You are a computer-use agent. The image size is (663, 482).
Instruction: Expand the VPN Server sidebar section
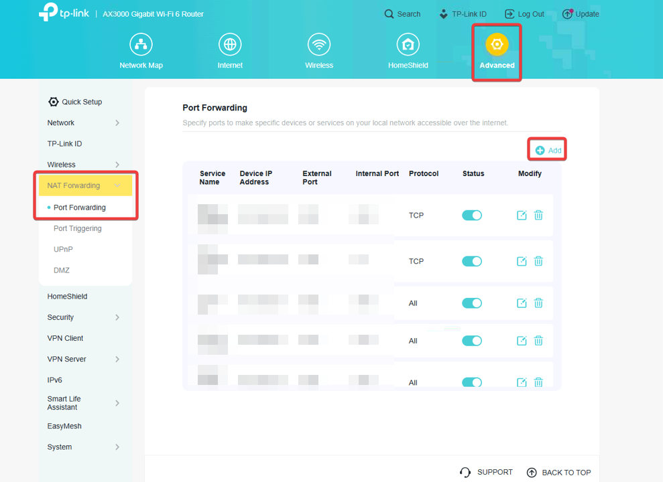pos(117,359)
